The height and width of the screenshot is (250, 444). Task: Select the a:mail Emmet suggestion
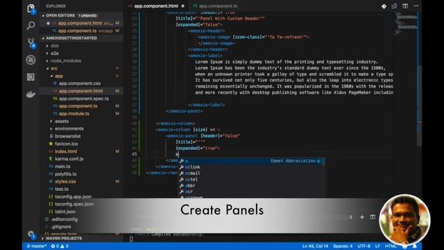coord(251,174)
